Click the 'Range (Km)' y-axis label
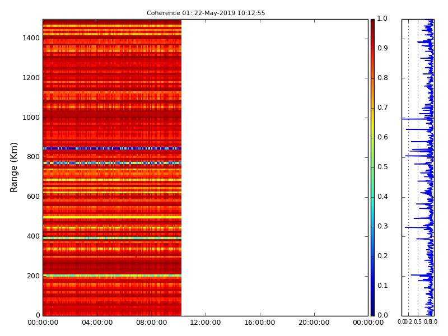The width and height of the screenshot is (448, 336). click(x=13, y=167)
